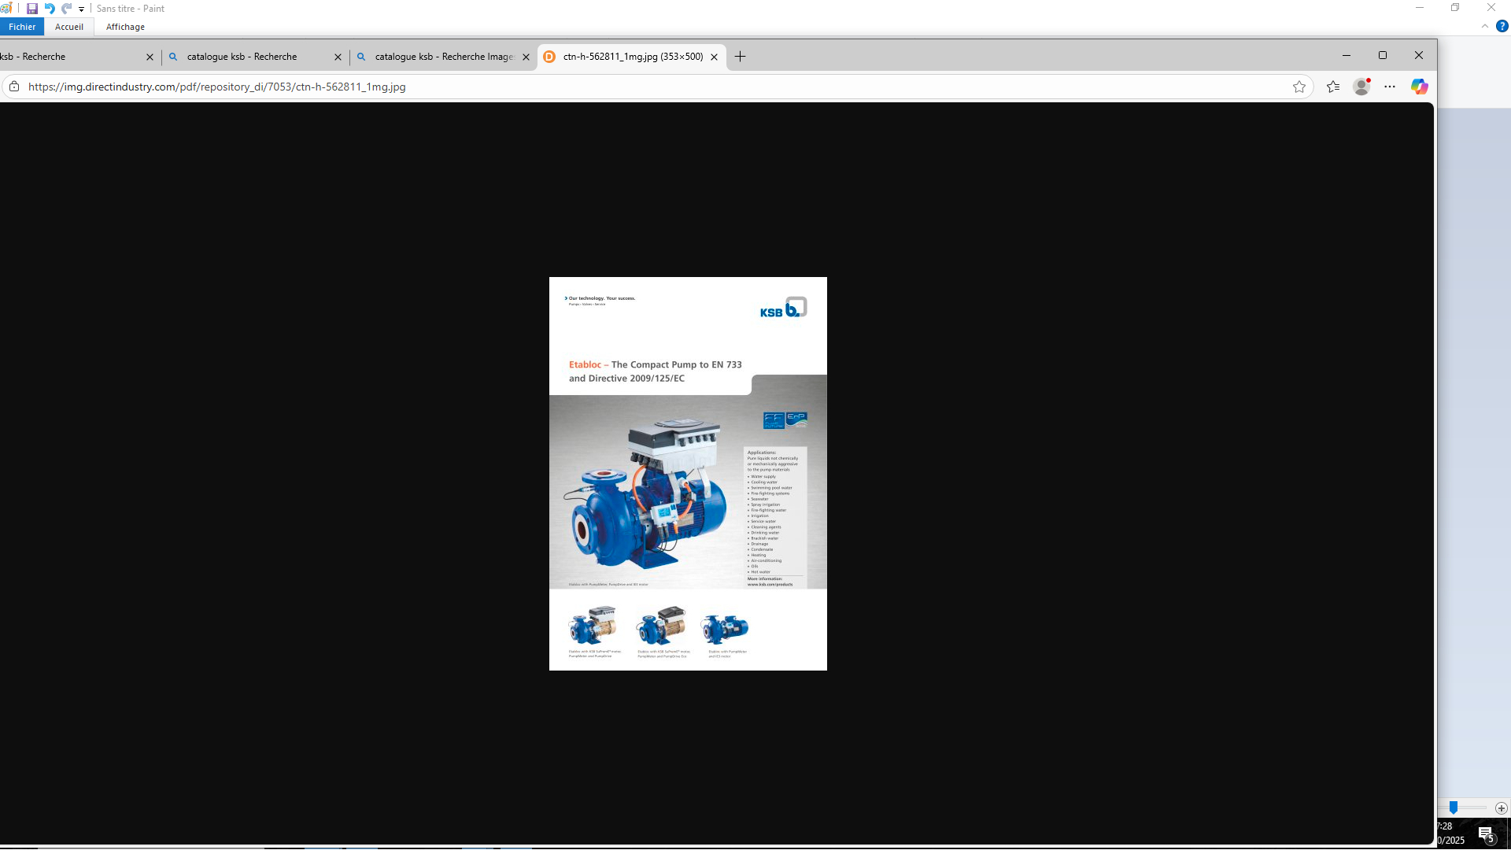This screenshot has width=1511, height=850.
Task: Expand the ribbon with the chevron arrow
Action: tap(1484, 26)
